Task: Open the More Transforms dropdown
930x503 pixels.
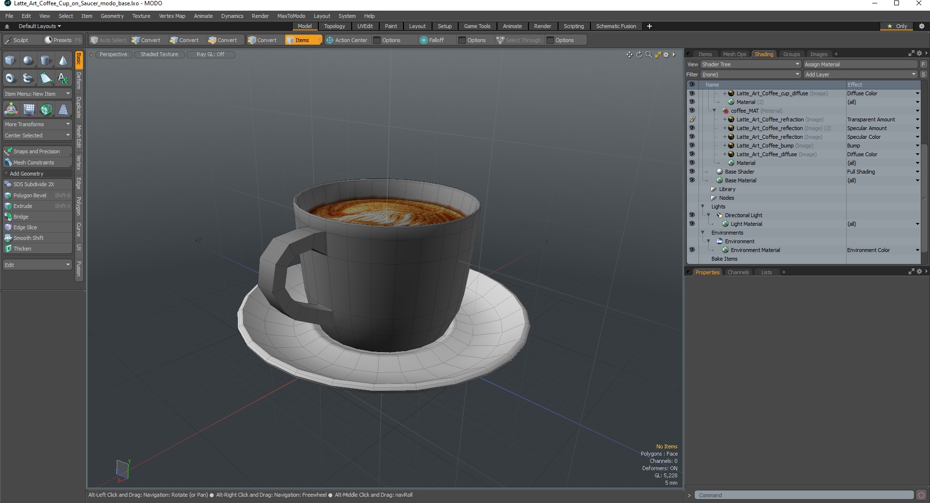Action: tap(37, 124)
